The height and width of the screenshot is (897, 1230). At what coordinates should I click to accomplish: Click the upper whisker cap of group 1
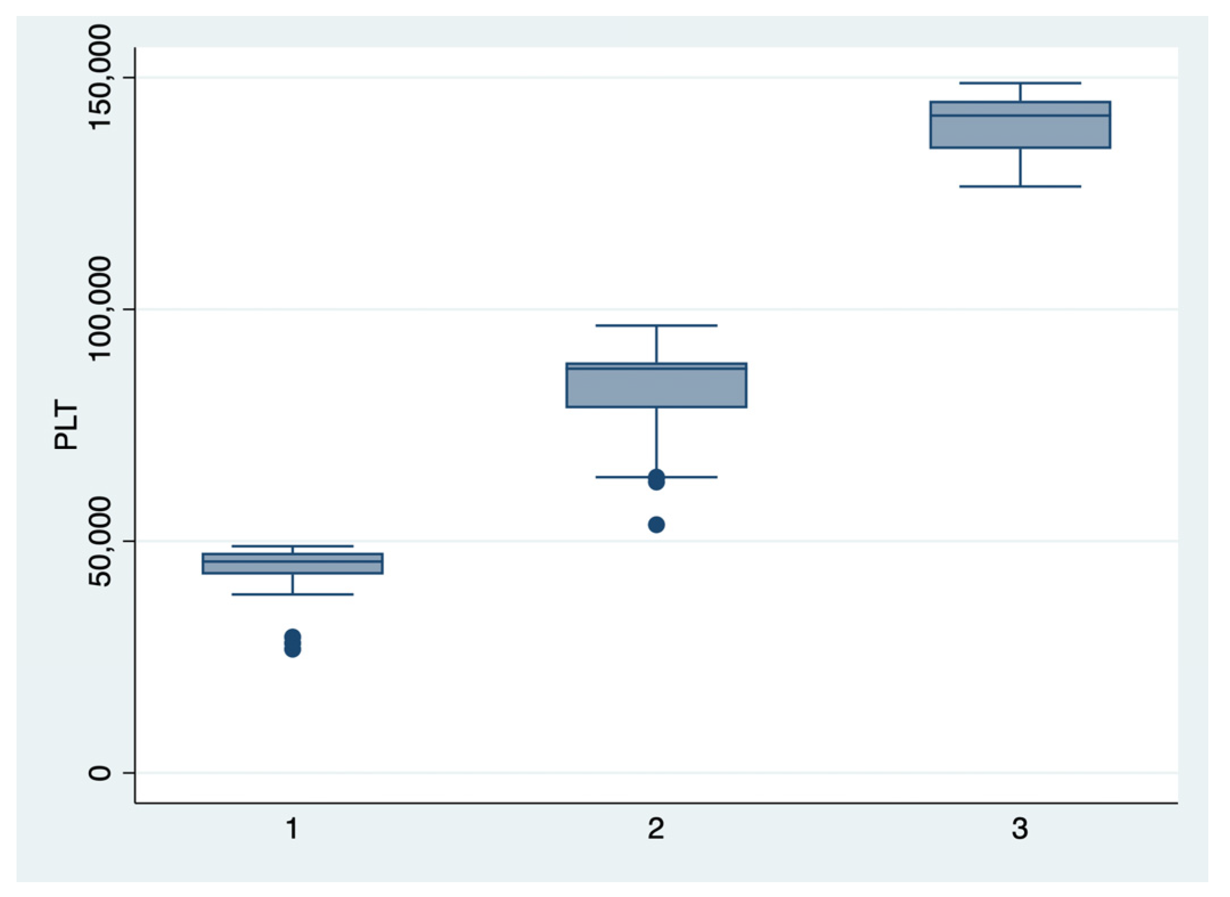(292, 546)
